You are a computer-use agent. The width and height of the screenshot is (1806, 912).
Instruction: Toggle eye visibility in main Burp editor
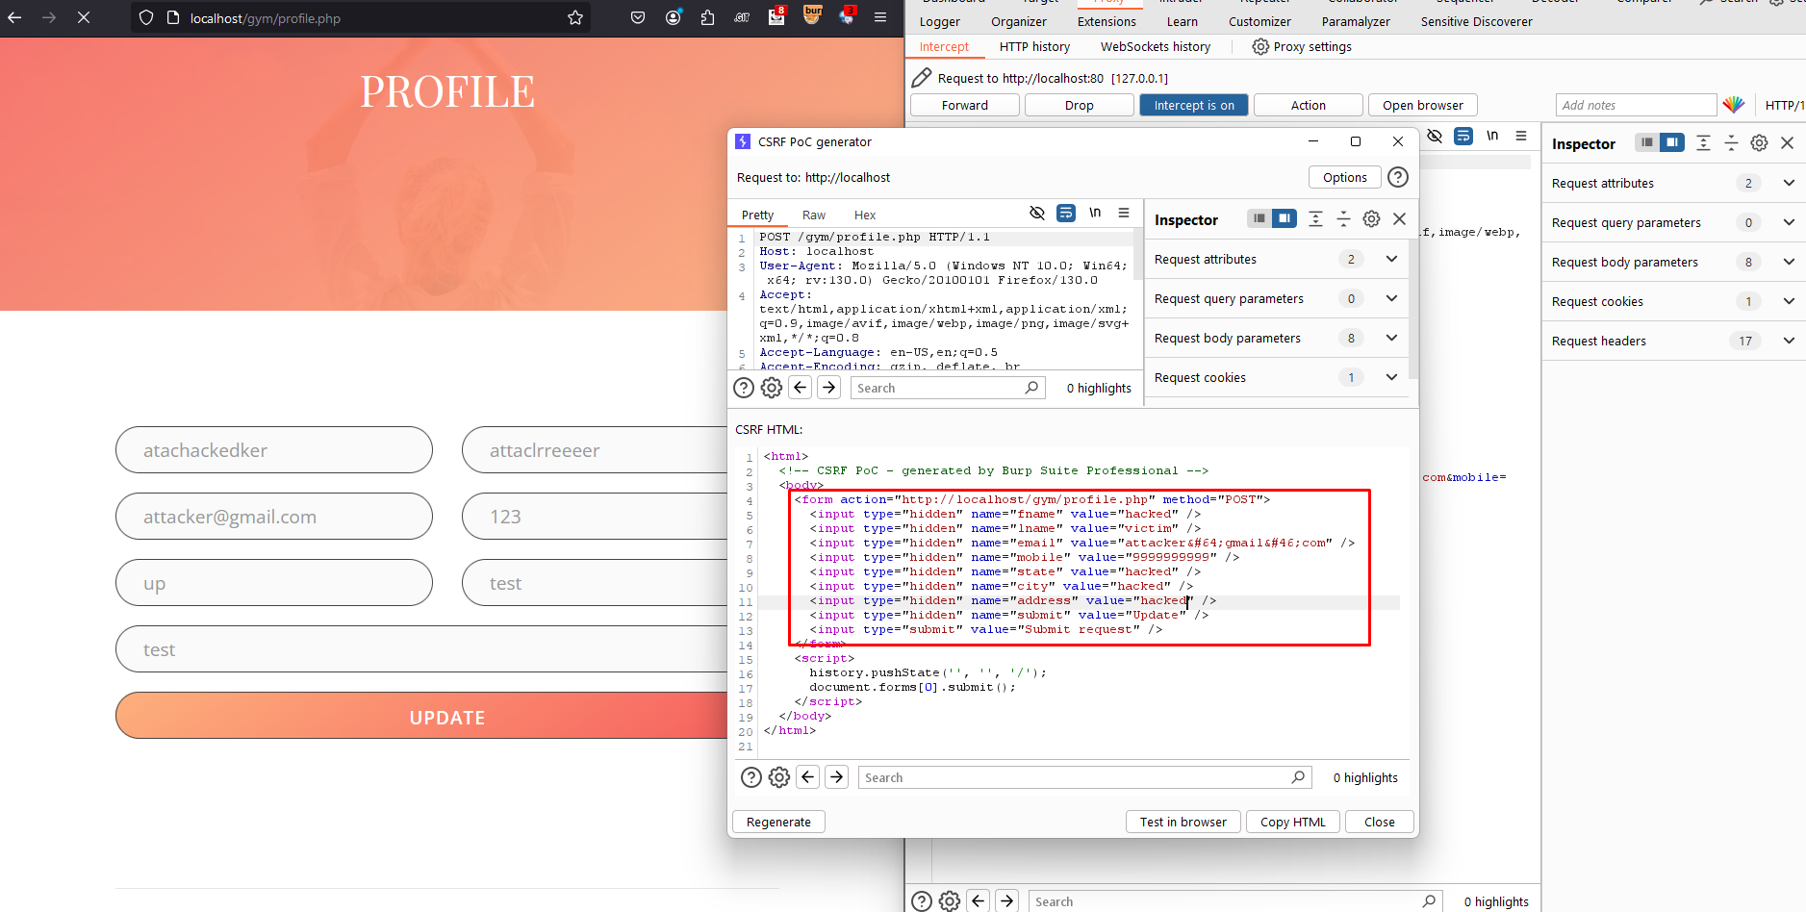(x=1435, y=136)
